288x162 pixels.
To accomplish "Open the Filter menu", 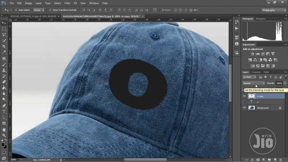I will coord(67,3).
